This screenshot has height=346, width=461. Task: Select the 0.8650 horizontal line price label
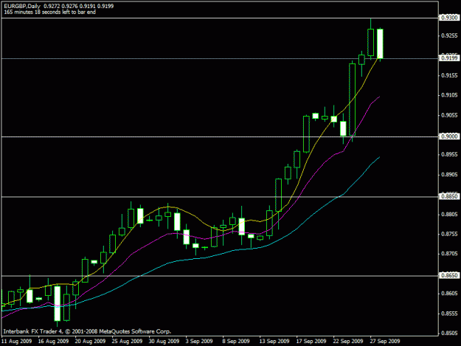[x=449, y=275]
